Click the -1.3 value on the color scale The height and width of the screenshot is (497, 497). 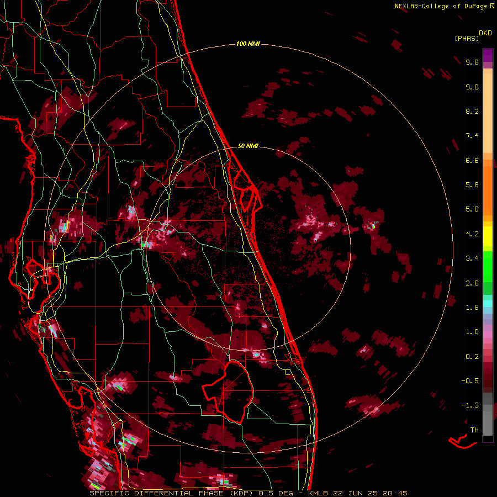pos(470,405)
